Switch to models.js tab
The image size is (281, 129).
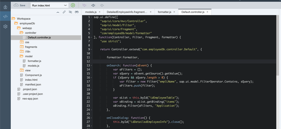(x=91, y=12)
